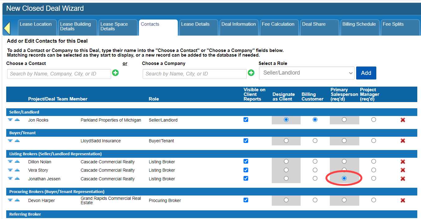
Task: Click green plus icon next to Choose a Company
Action: pyautogui.click(x=251, y=73)
